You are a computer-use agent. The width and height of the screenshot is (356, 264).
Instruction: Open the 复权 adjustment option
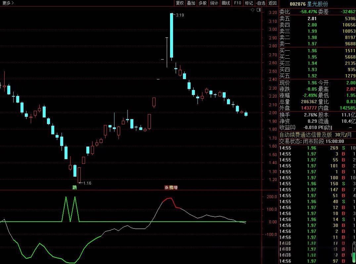click(x=180, y=3)
